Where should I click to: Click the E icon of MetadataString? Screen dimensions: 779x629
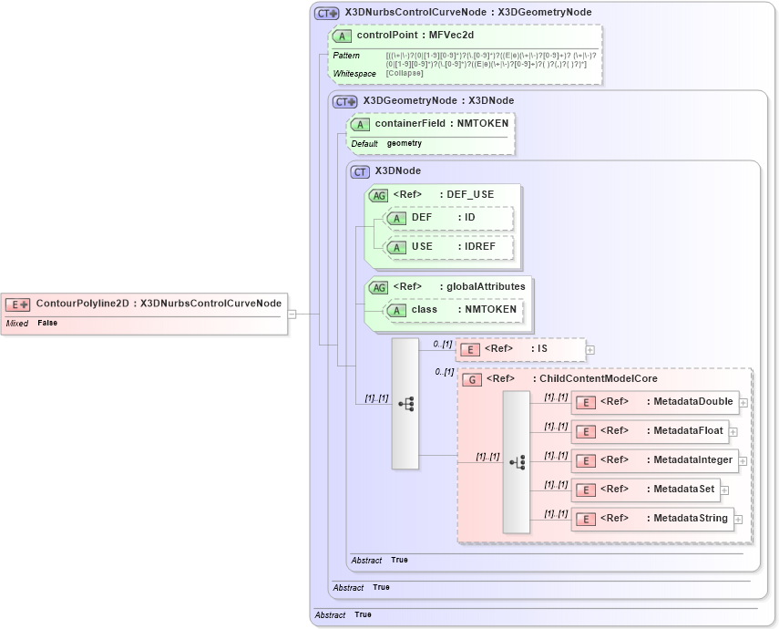tap(585, 519)
